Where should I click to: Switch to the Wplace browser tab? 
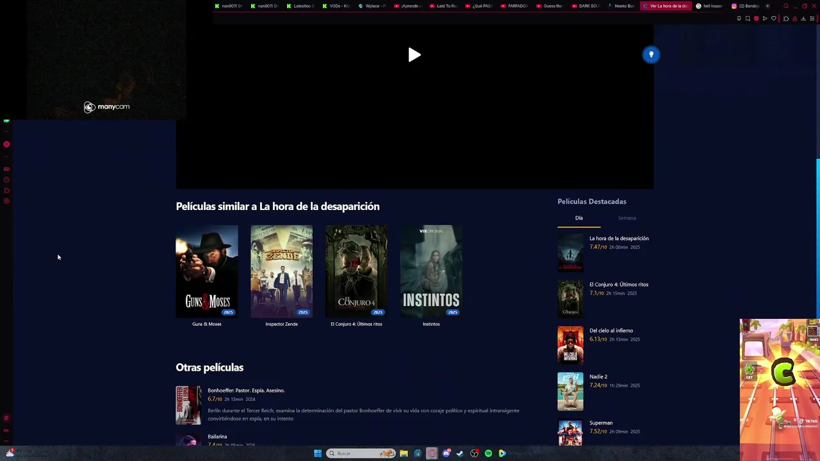372,6
